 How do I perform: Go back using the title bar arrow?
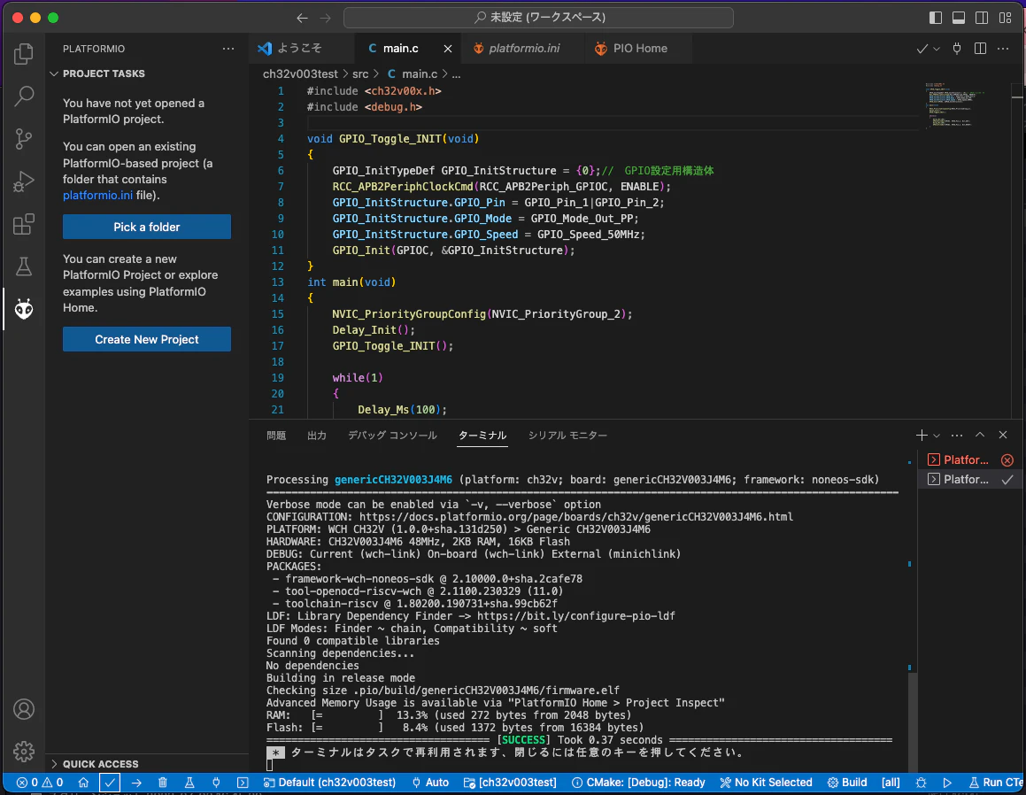[x=302, y=18]
